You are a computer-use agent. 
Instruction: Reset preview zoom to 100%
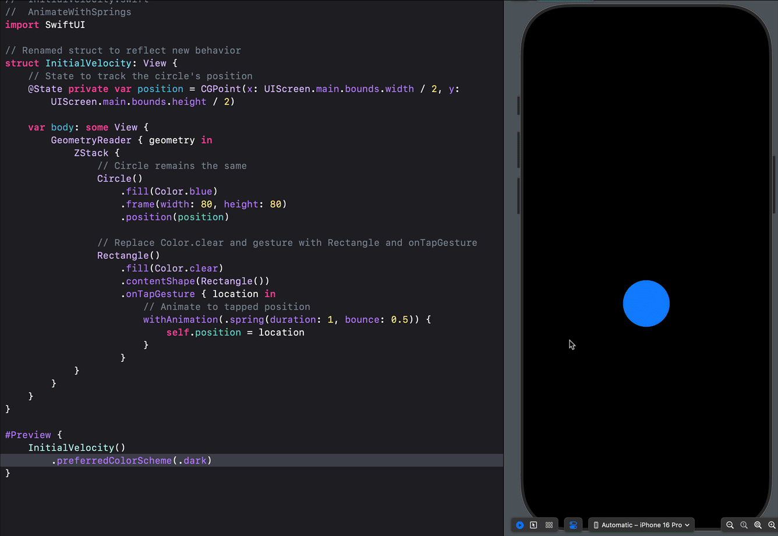tap(744, 525)
